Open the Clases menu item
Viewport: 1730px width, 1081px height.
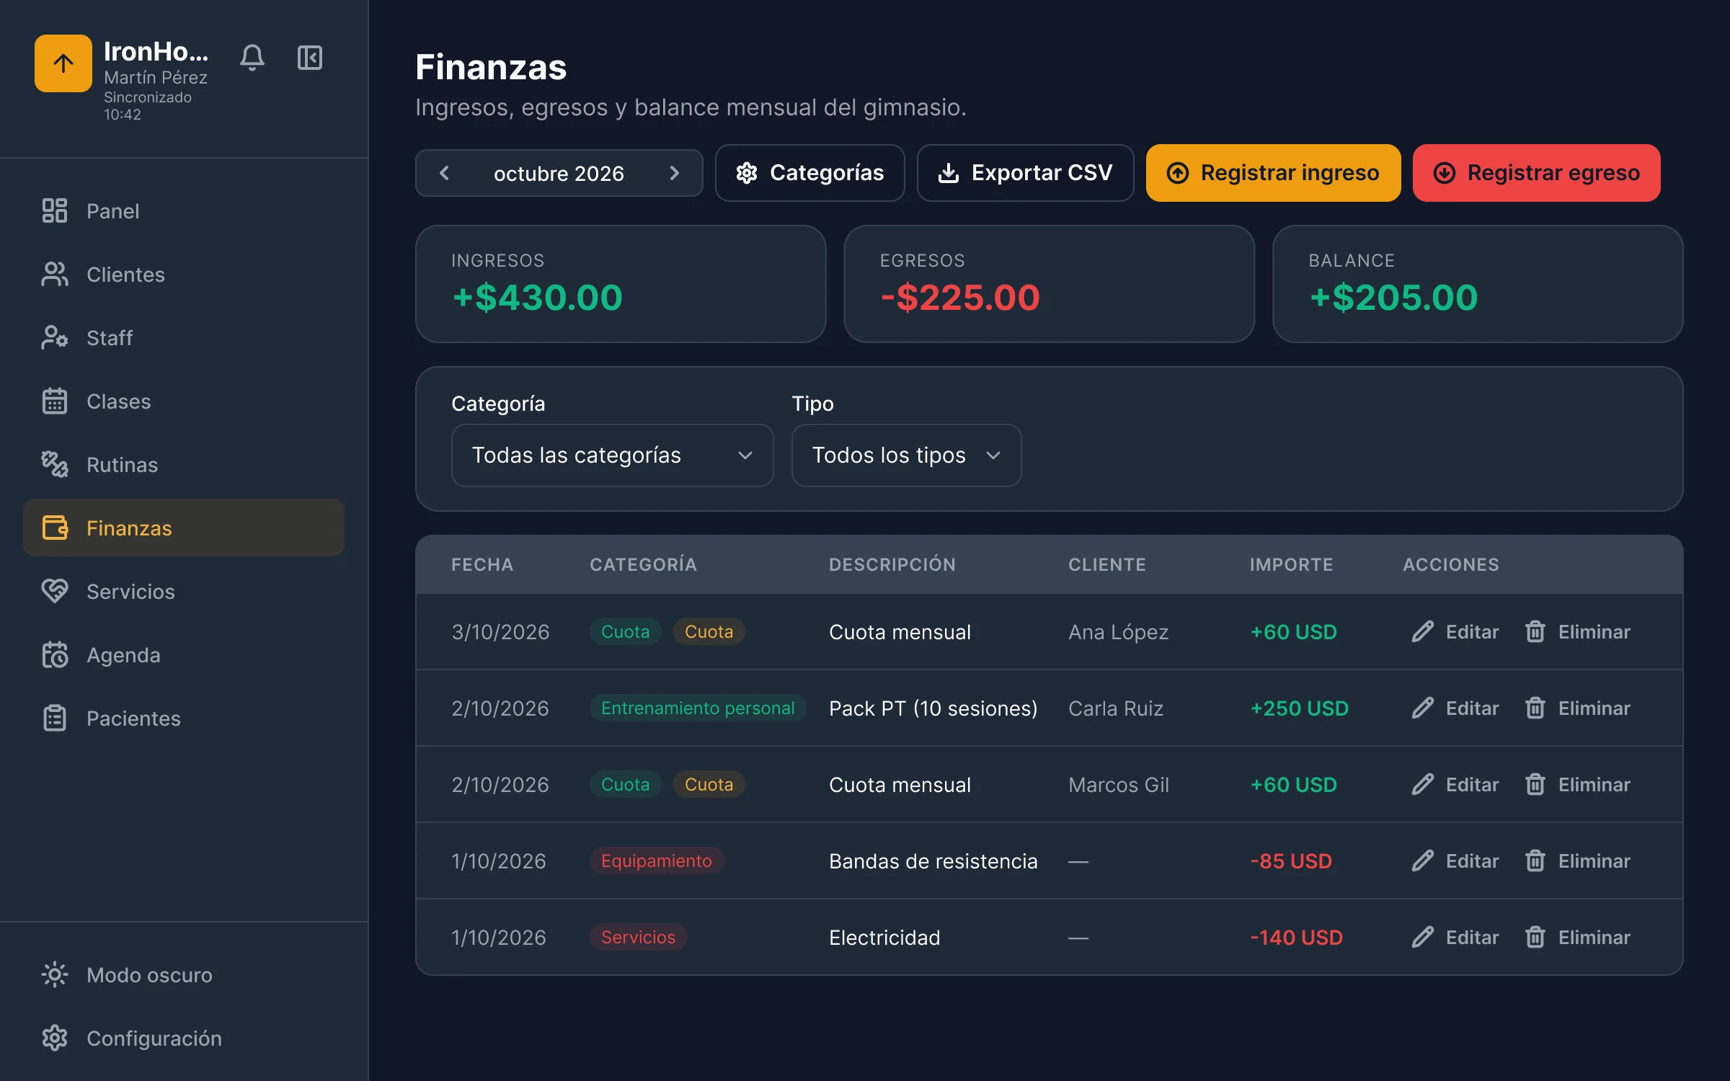coord(184,401)
